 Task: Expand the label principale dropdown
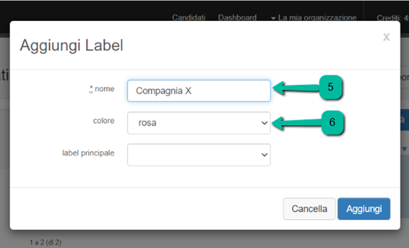click(199, 155)
